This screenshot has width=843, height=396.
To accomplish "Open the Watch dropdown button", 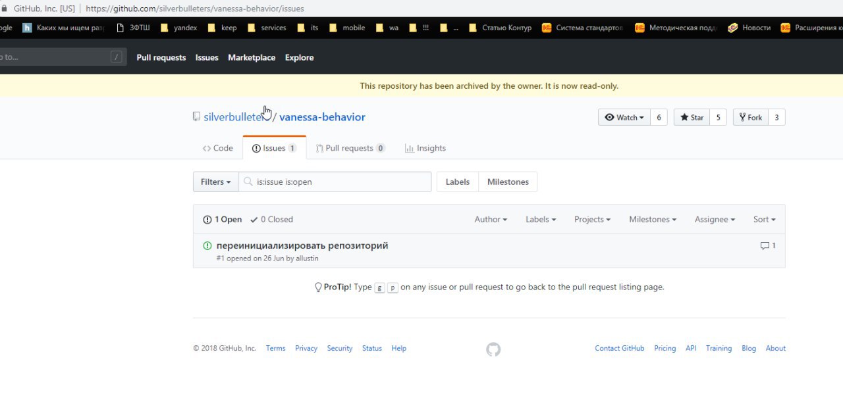I will (x=624, y=117).
